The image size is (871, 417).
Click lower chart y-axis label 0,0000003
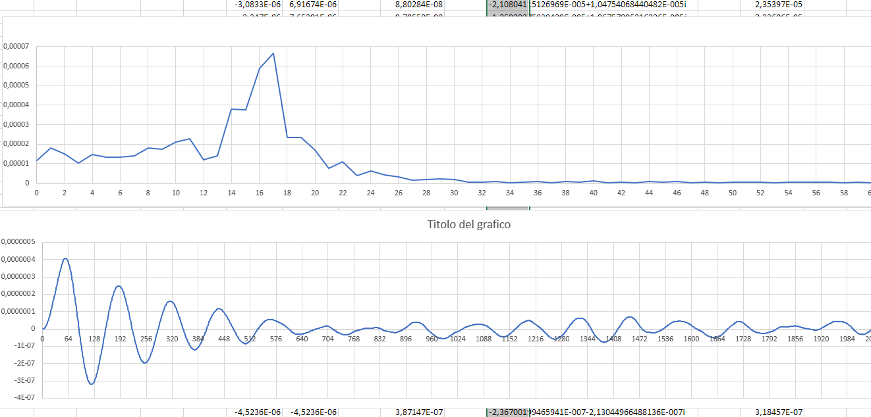click(x=18, y=276)
